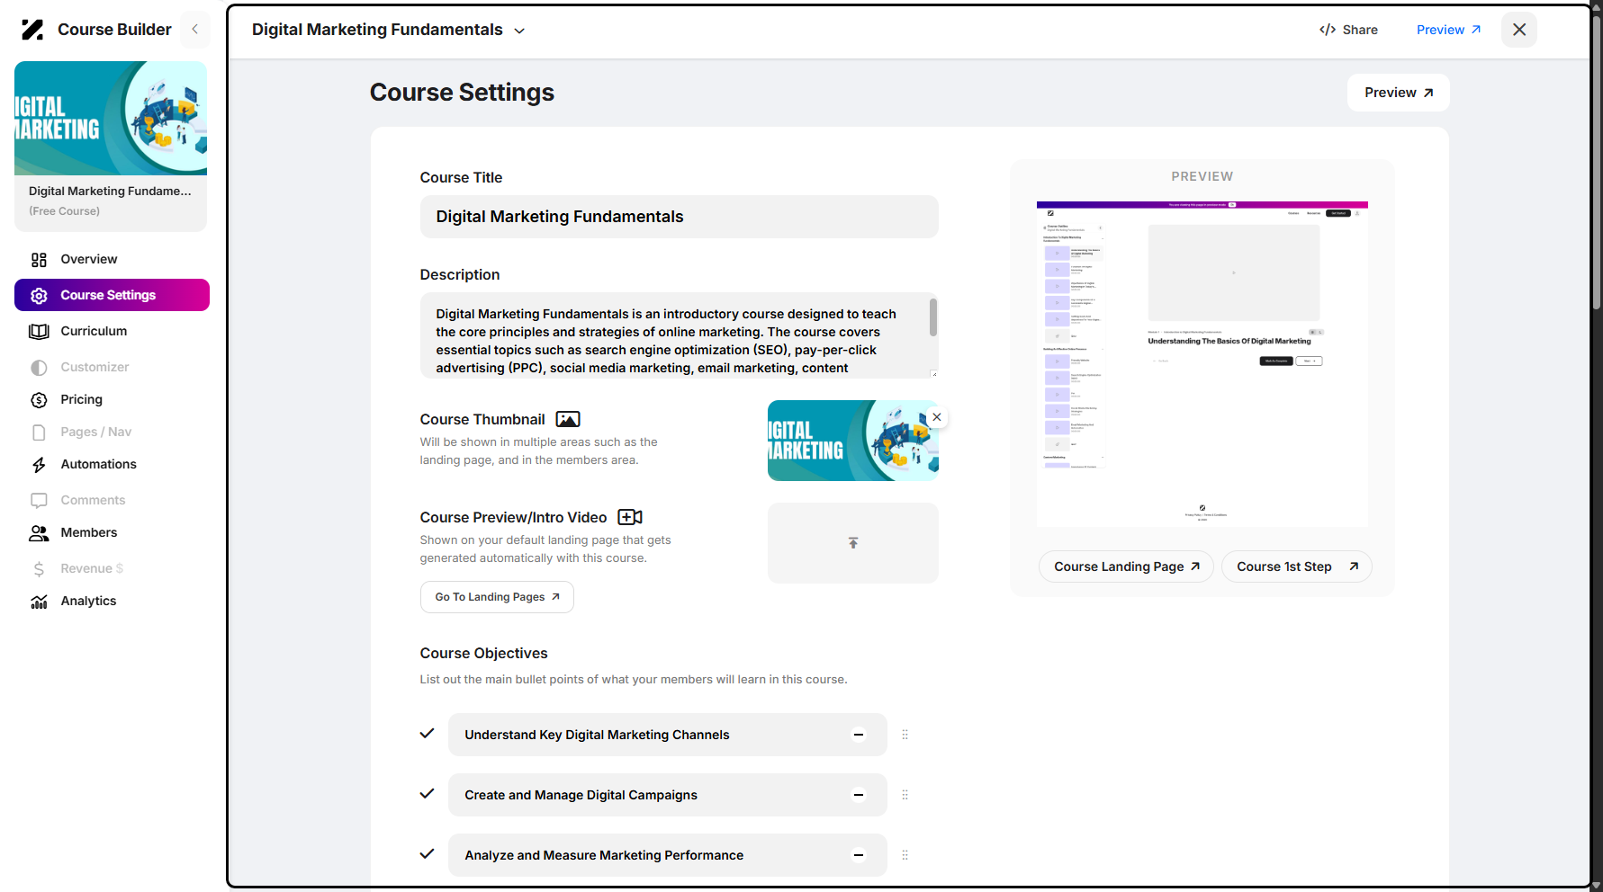Remove the course thumbnail with the X
The width and height of the screenshot is (1603, 892).
point(937,417)
